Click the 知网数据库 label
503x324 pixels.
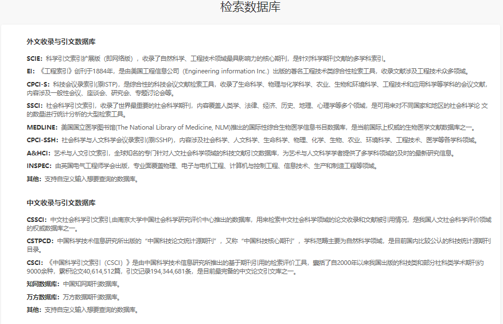(x=43, y=284)
